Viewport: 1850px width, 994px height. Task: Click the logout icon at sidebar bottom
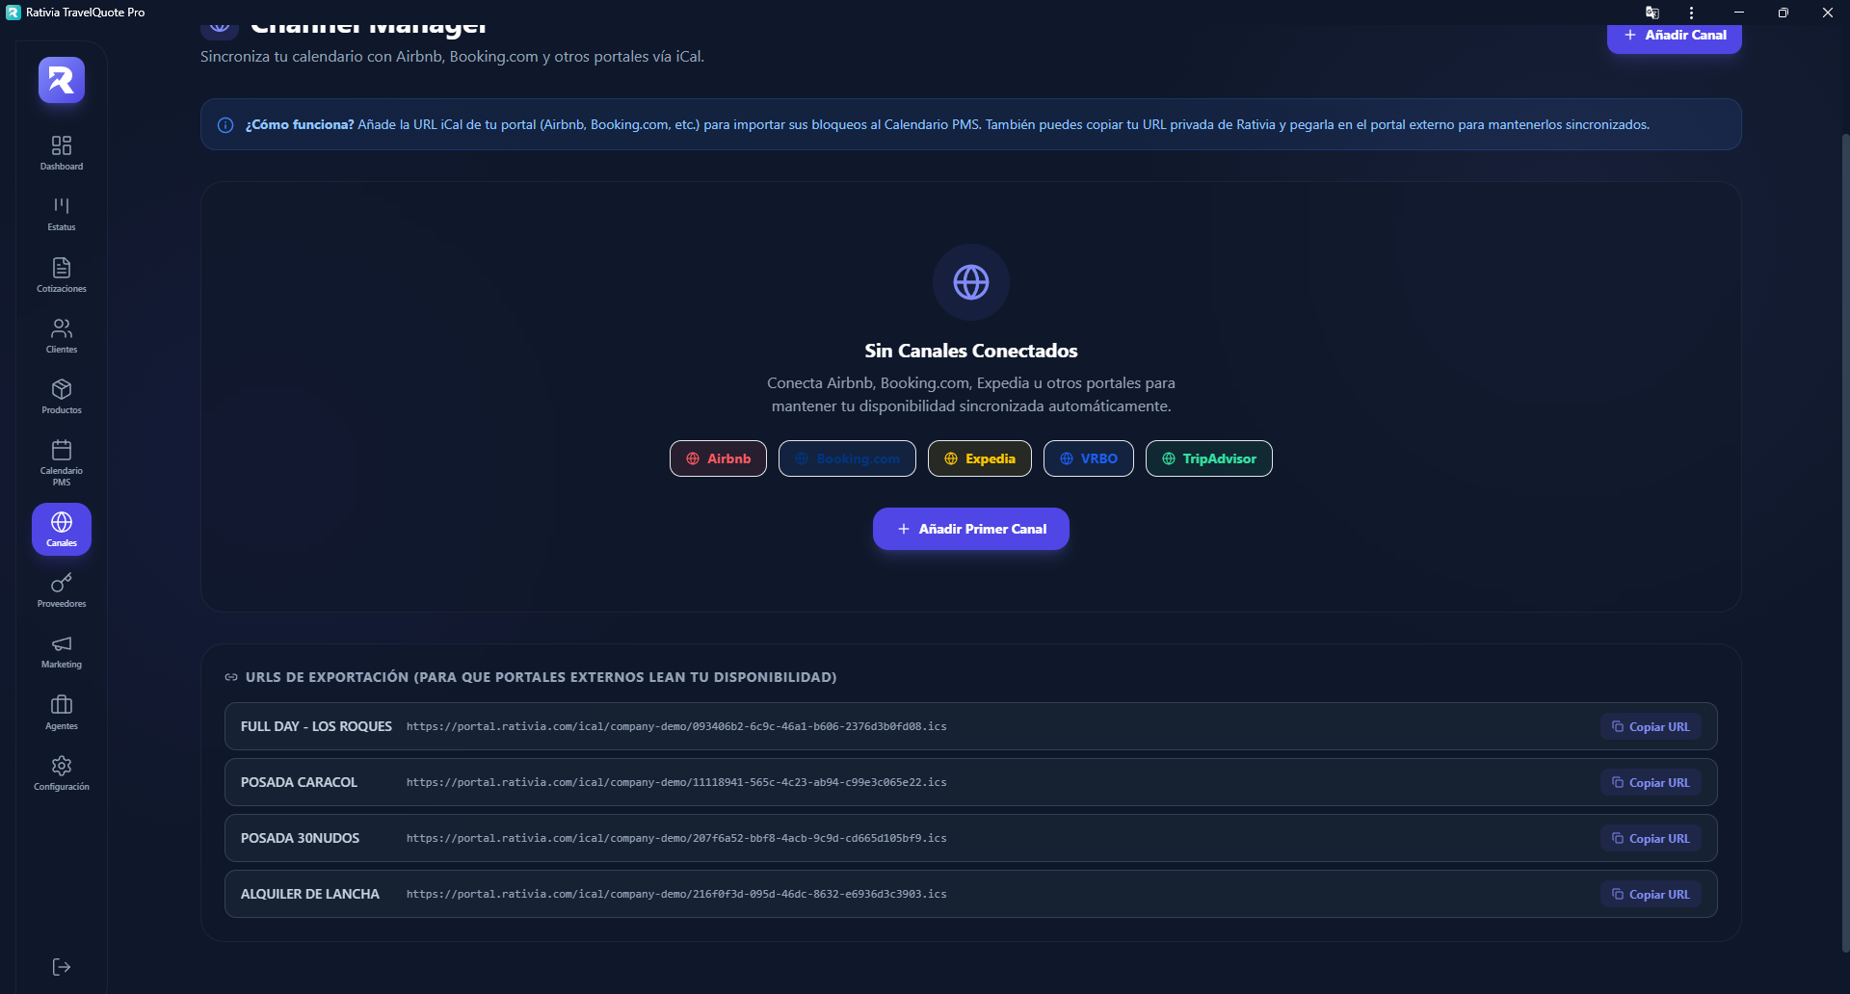click(x=62, y=967)
